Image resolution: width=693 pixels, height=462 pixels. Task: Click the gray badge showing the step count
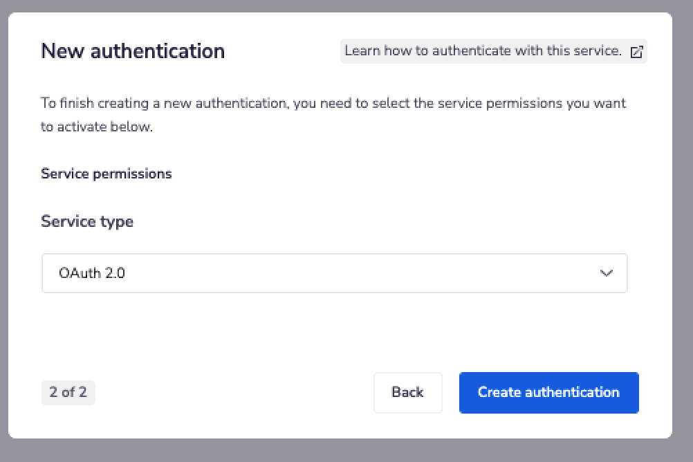(x=68, y=392)
